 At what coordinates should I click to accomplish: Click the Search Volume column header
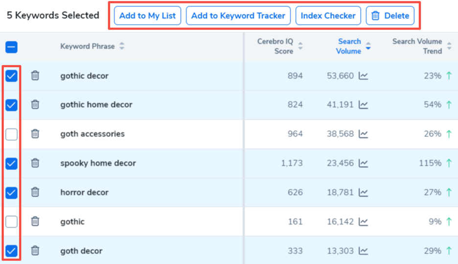(349, 46)
